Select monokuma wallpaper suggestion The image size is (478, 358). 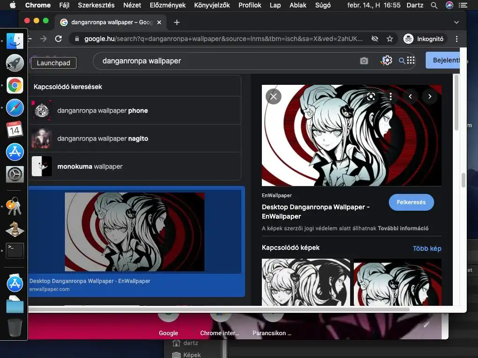(x=134, y=166)
